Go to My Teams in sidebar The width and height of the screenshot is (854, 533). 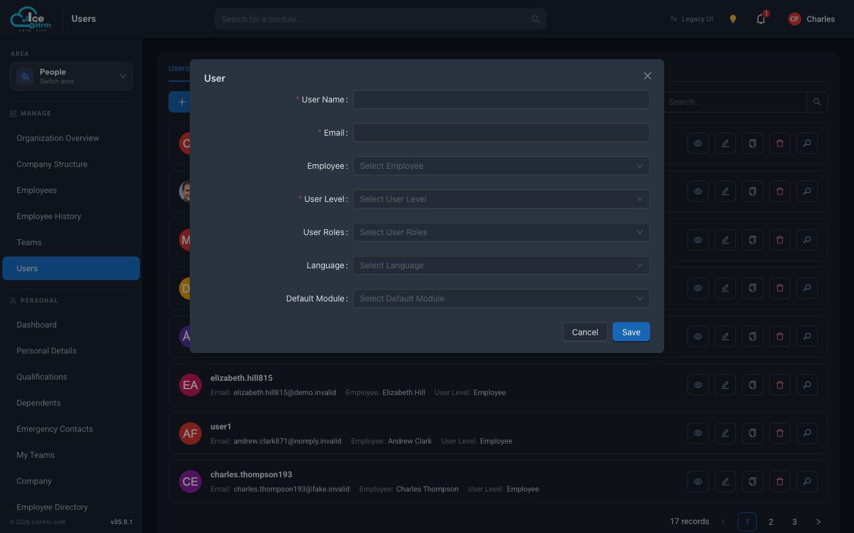click(71, 455)
